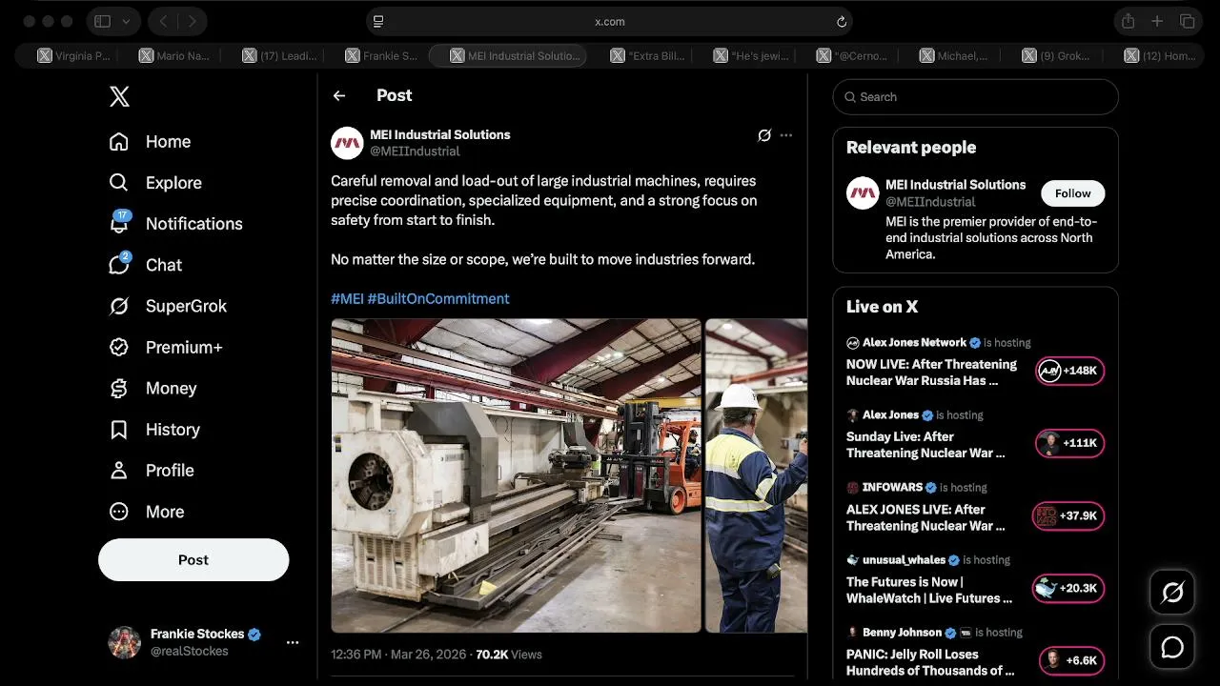1220x686 pixels.
Task: Switch to the Virginia P... tab
Action: point(73,56)
